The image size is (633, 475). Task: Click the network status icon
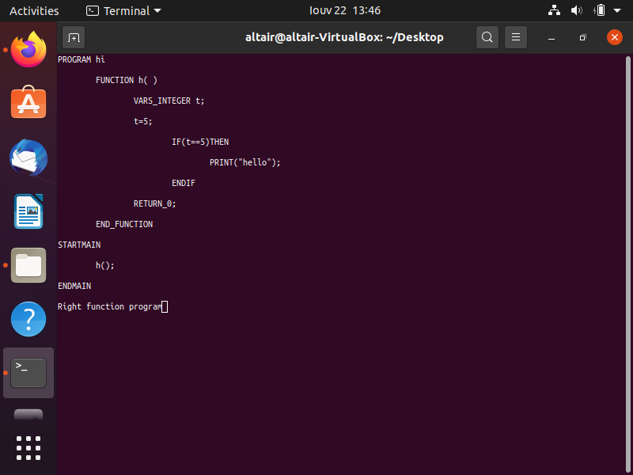[554, 10]
